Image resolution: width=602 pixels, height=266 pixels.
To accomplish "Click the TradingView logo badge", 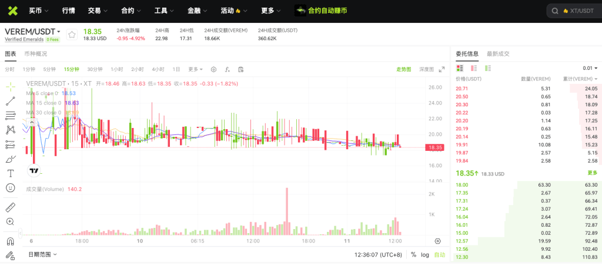I will 34,170.
